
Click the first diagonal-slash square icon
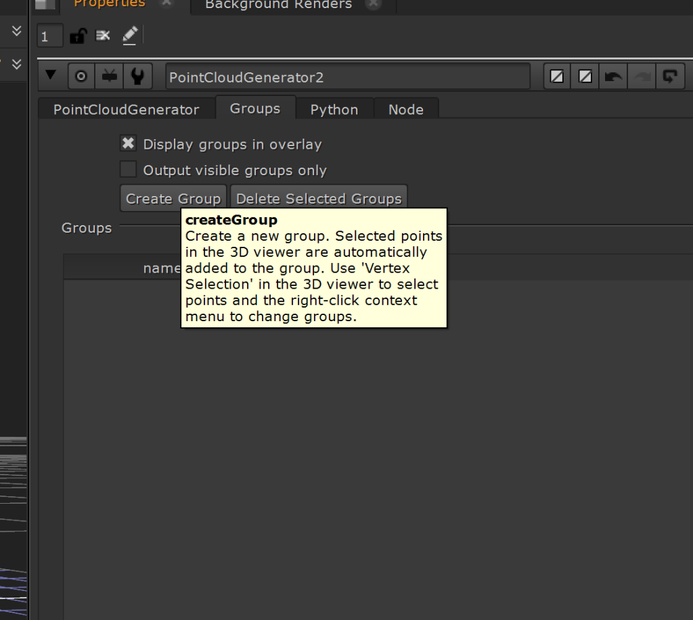(x=557, y=76)
